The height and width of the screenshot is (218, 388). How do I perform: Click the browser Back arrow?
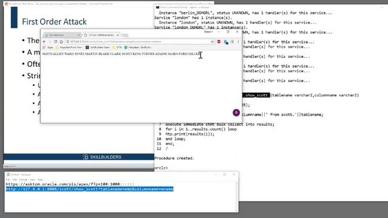[44, 42]
